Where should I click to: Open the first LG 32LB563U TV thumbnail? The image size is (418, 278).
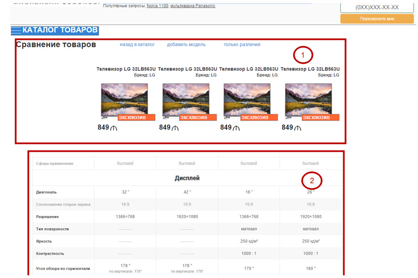(x=124, y=100)
